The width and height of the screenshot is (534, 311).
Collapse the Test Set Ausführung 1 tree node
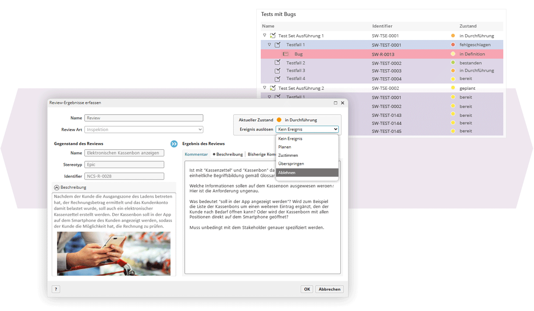tap(264, 36)
